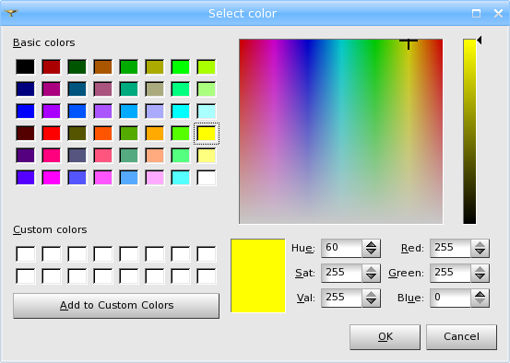Pick the magenta basic color swatch
Image resolution: width=510 pixels, height=363 pixels.
(51, 178)
